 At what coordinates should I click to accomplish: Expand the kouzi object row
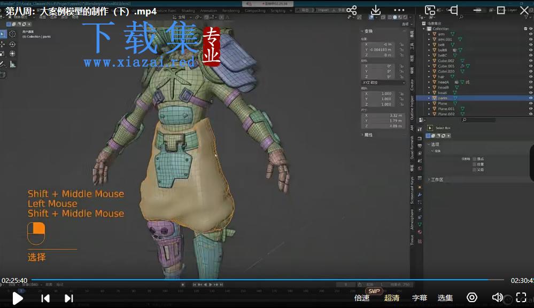(x=429, y=92)
